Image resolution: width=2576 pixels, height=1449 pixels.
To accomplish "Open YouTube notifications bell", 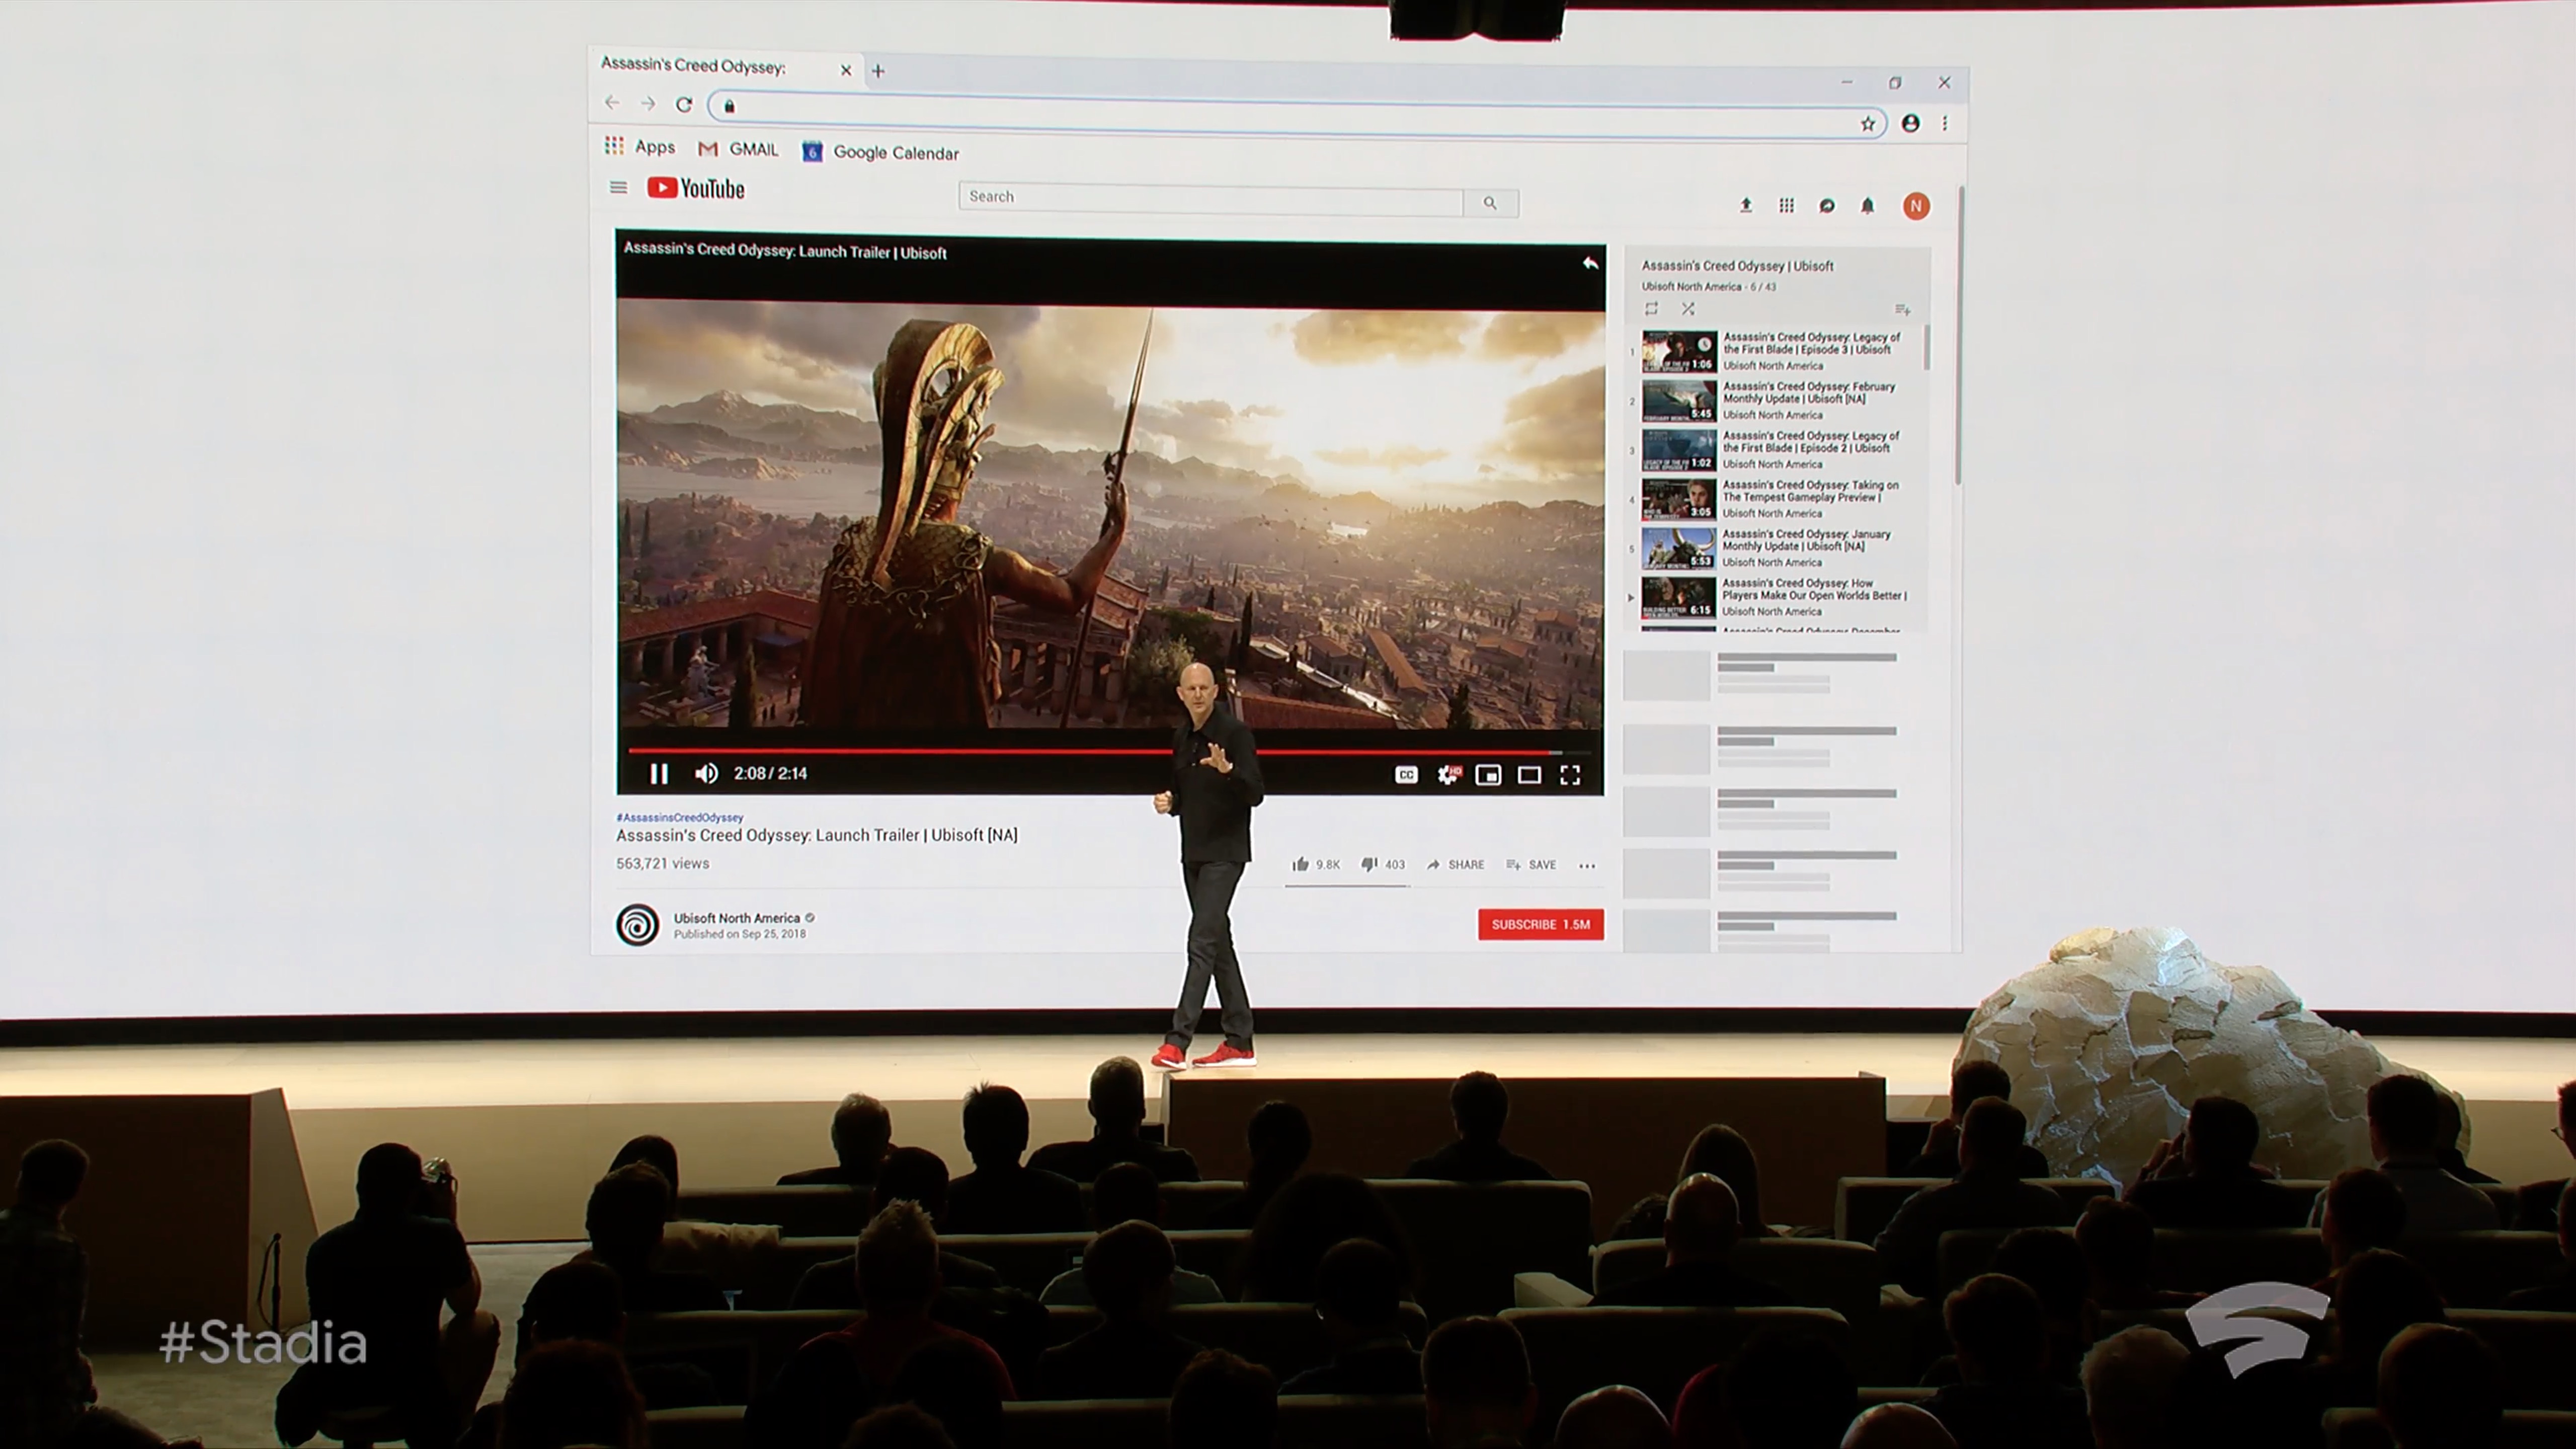I will pyautogui.click(x=1867, y=205).
